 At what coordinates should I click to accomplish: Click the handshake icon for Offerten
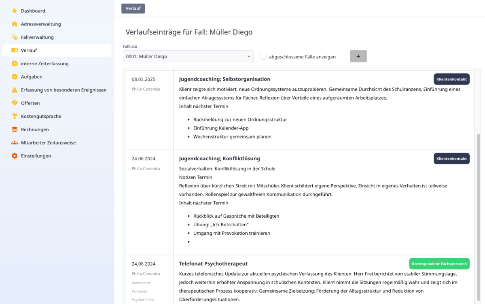tap(15, 103)
